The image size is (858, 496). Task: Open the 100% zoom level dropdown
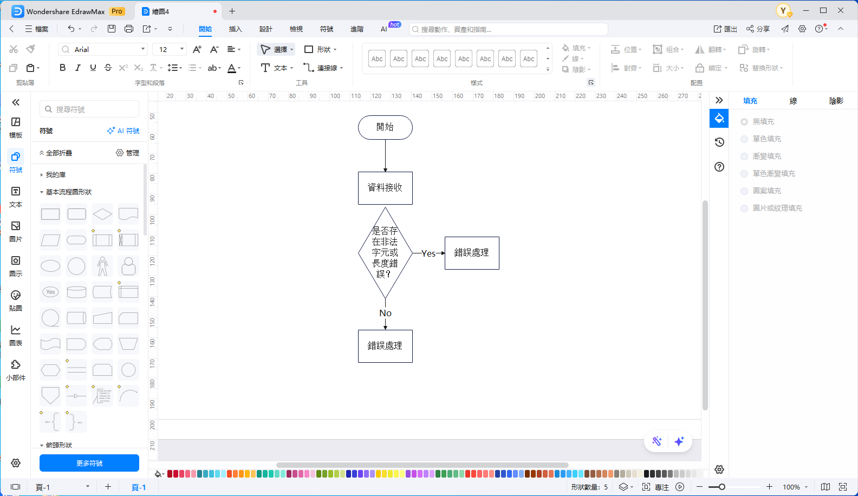[795, 487]
